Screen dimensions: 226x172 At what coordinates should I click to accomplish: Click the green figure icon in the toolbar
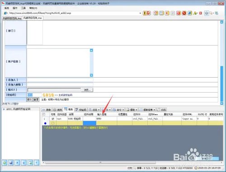tap(195, 13)
